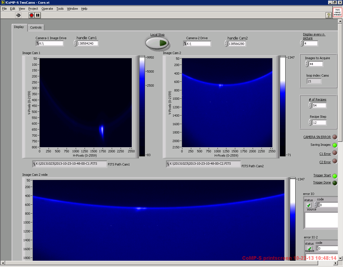Click the error IO status checkmark

click(309, 205)
